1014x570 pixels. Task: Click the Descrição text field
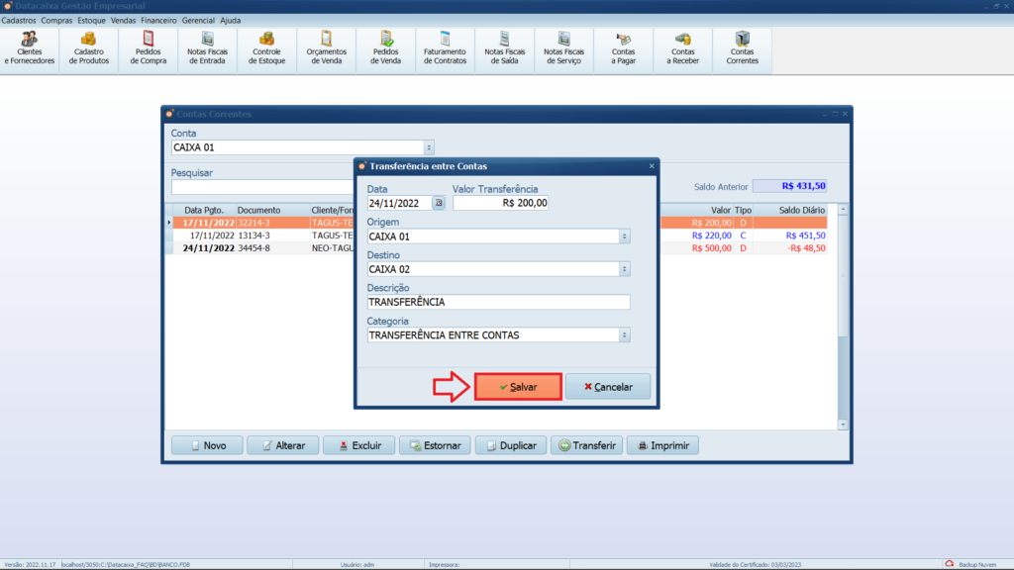click(x=497, y=302)
